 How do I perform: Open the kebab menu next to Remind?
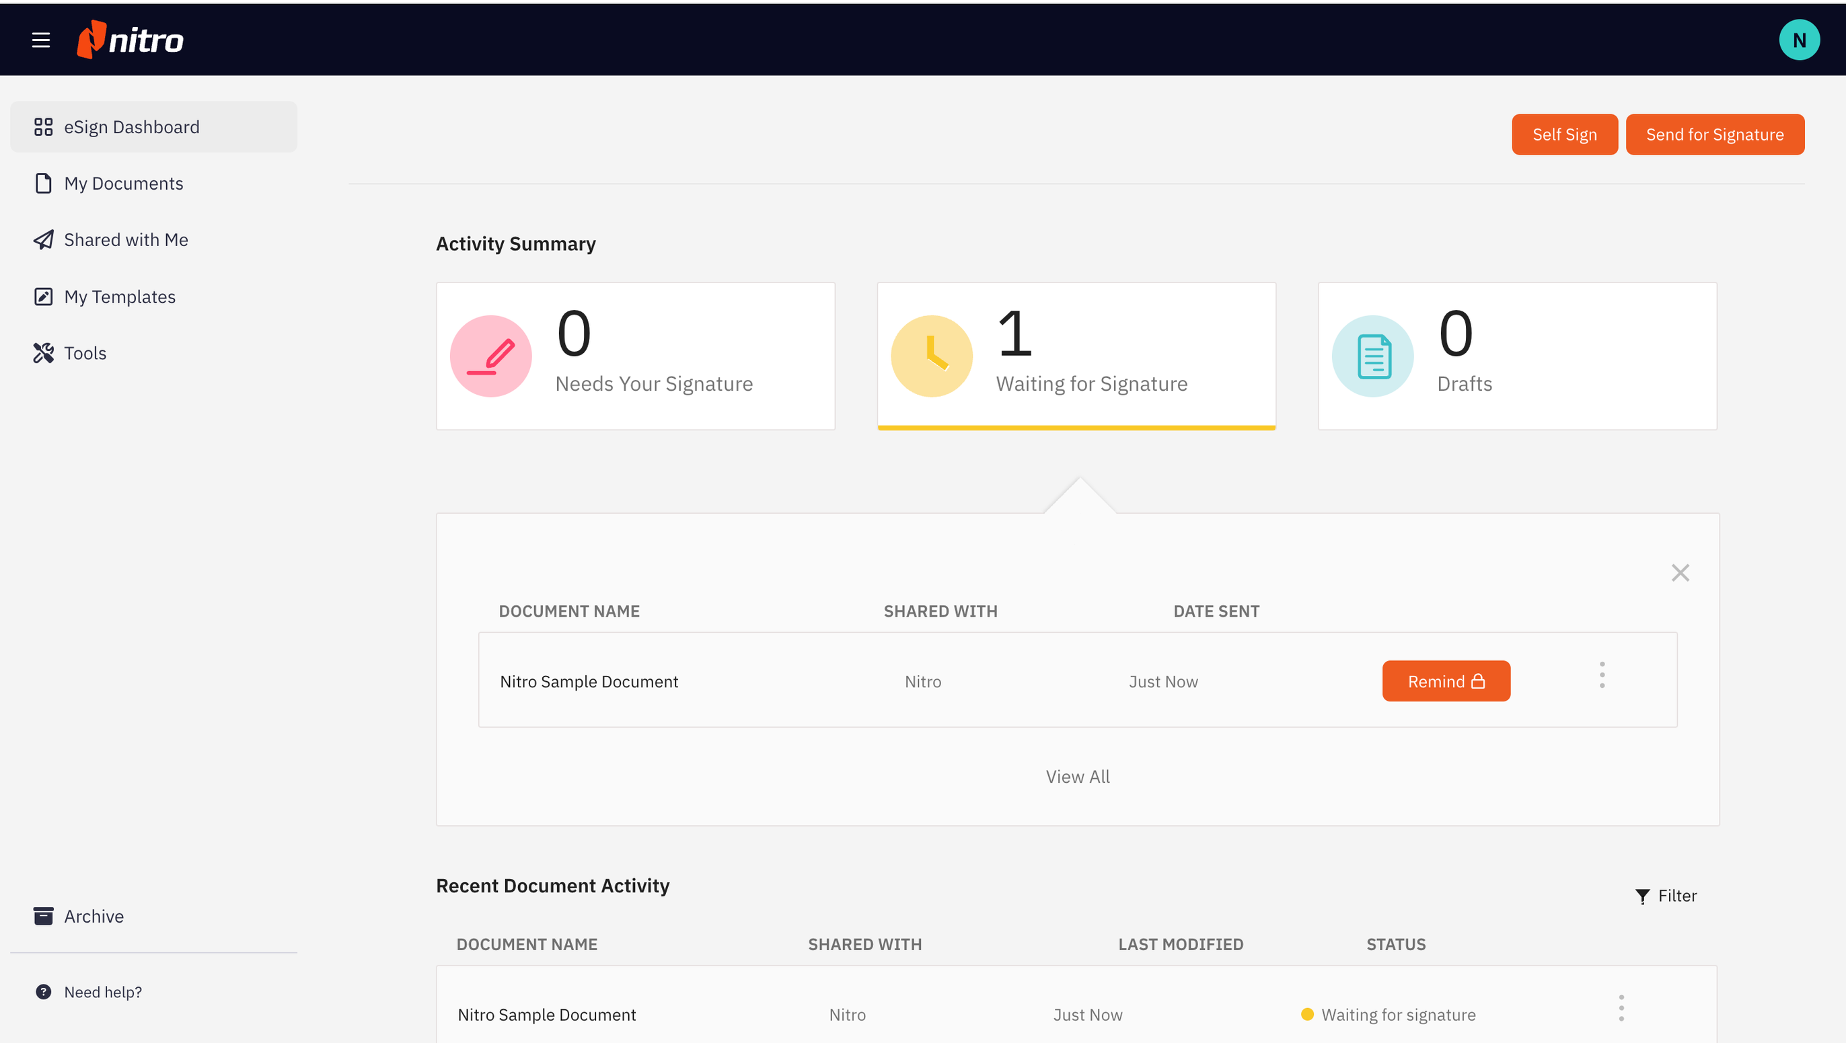click(1602, 674)
